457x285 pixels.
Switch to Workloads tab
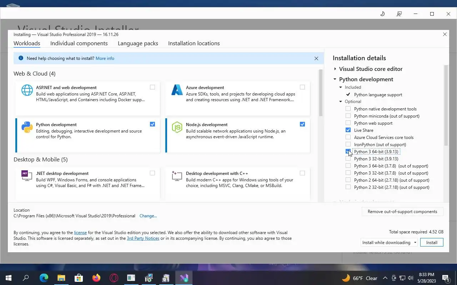[x=27, y=43]
